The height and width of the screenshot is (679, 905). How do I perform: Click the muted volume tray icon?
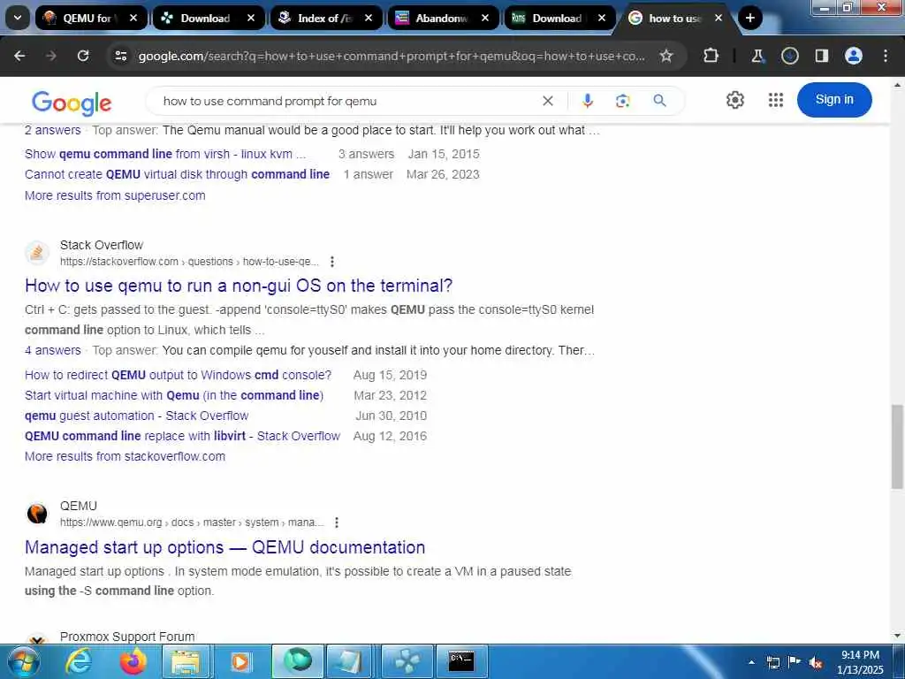[x=816, y=662]
